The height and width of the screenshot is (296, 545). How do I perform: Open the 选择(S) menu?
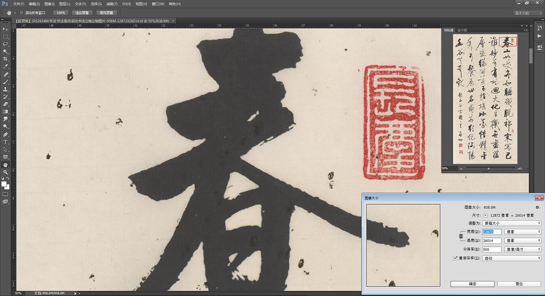point(96,4)
